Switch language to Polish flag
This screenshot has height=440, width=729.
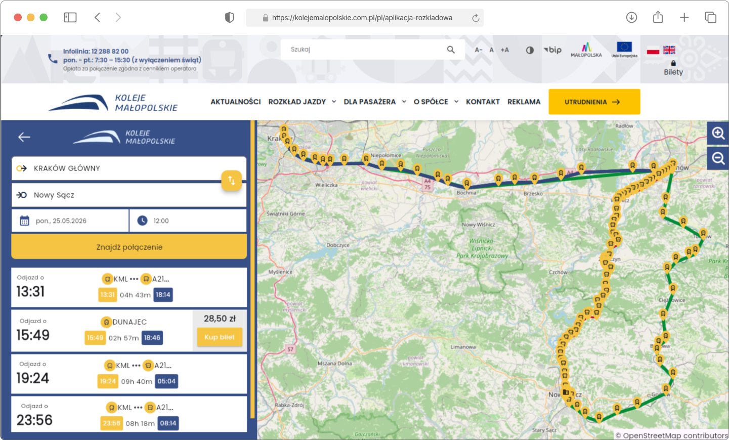pyautogui.click(x=653, y=50)
